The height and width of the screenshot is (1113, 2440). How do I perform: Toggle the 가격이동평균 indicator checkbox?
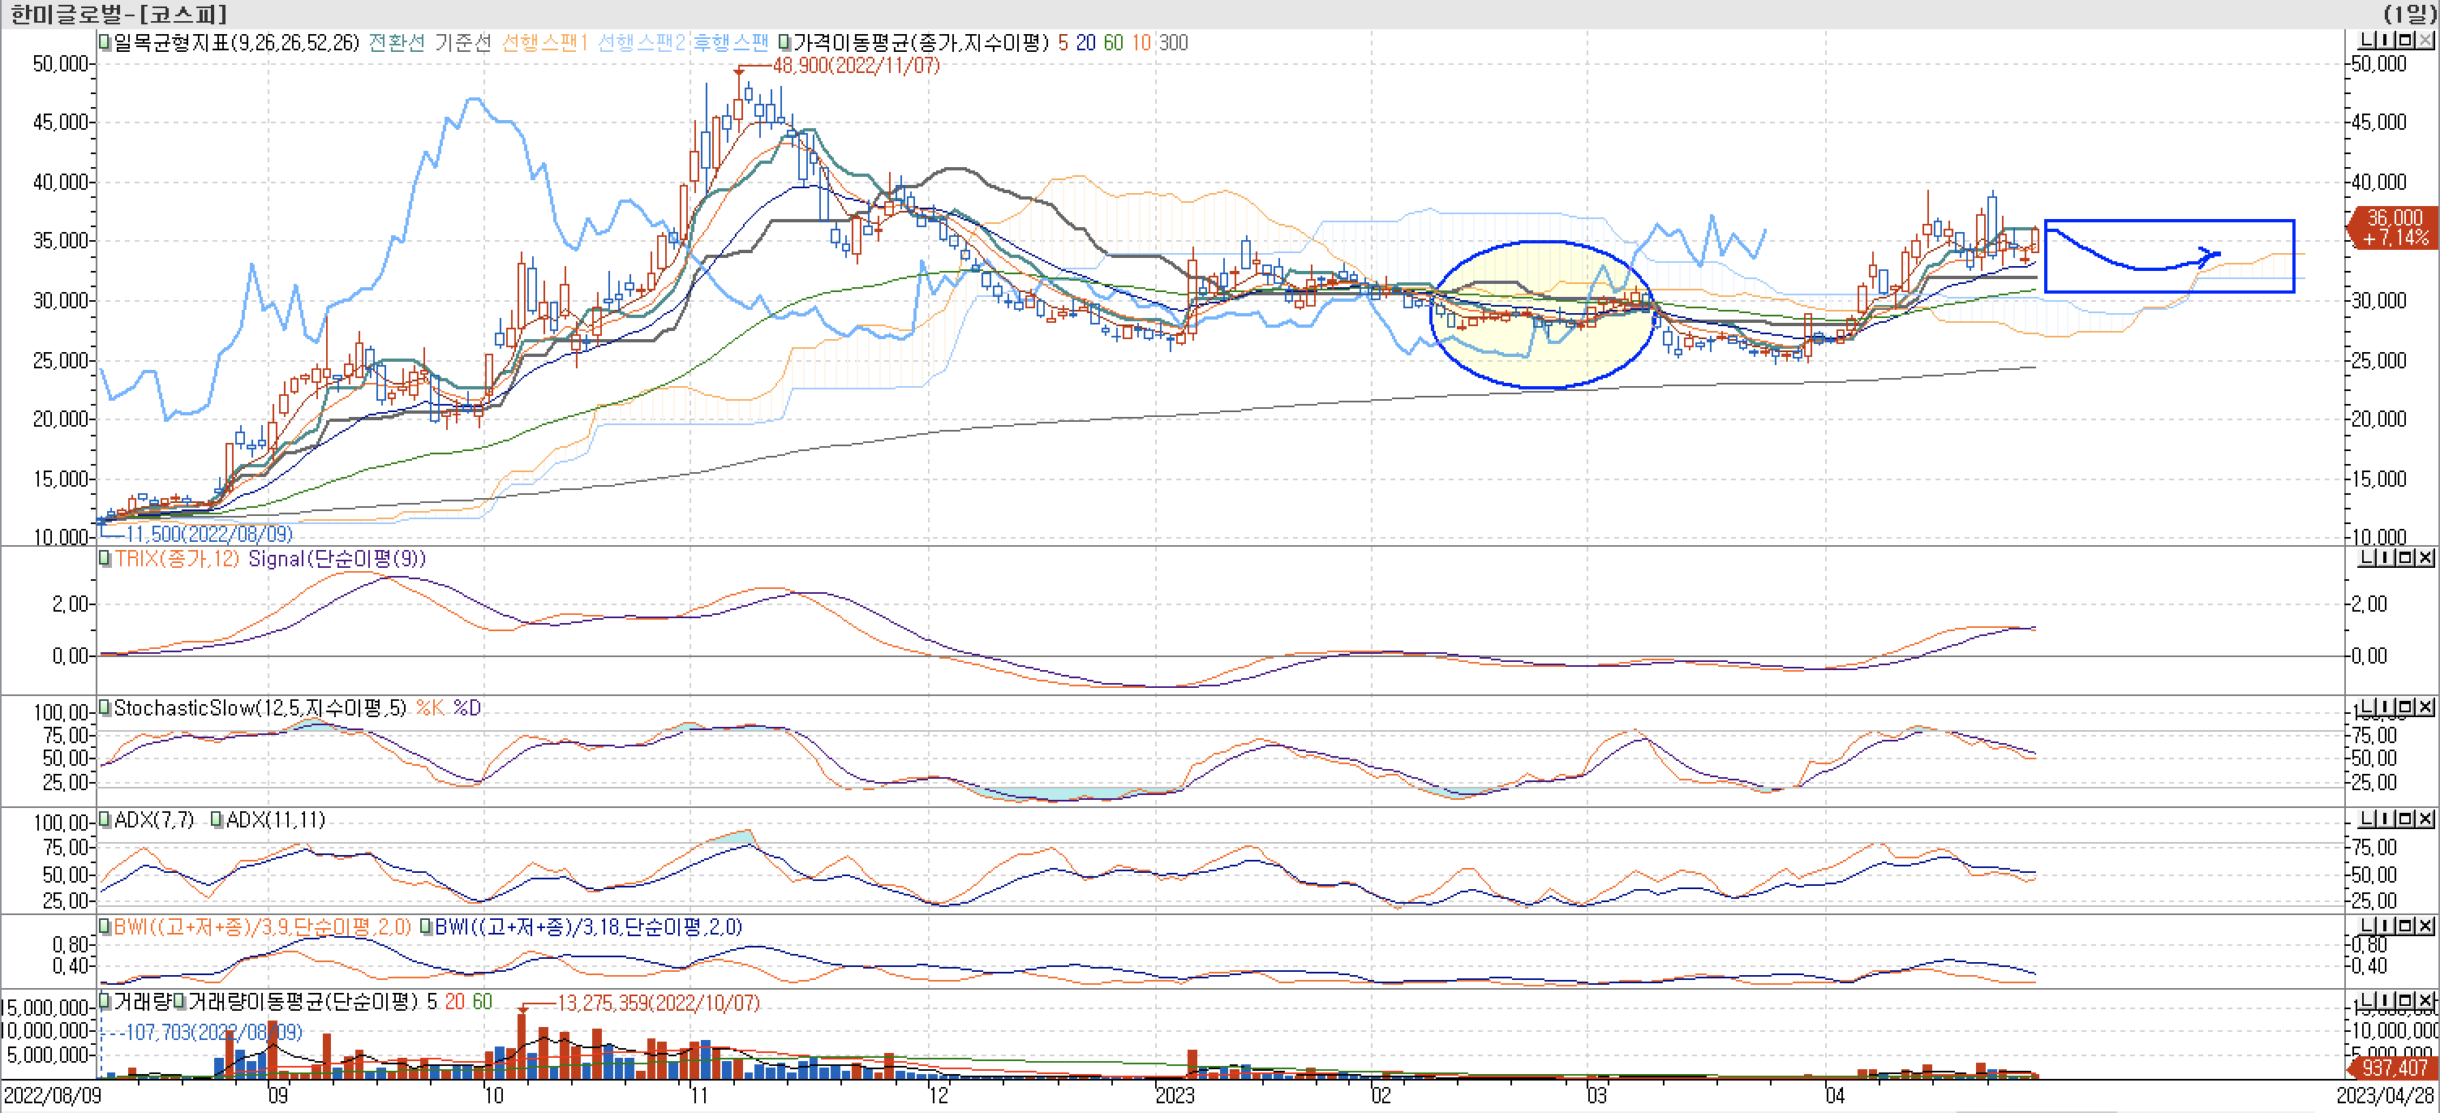coord(785,43)
